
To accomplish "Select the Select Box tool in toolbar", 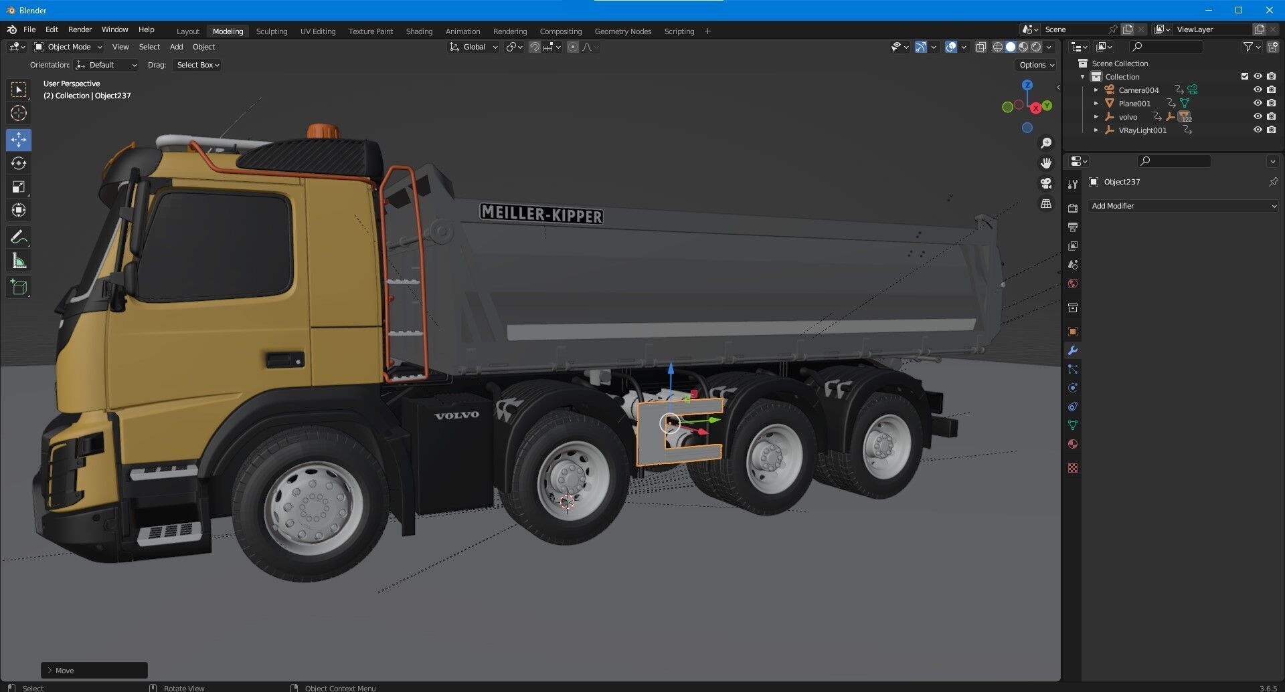I will coord(19,90).
